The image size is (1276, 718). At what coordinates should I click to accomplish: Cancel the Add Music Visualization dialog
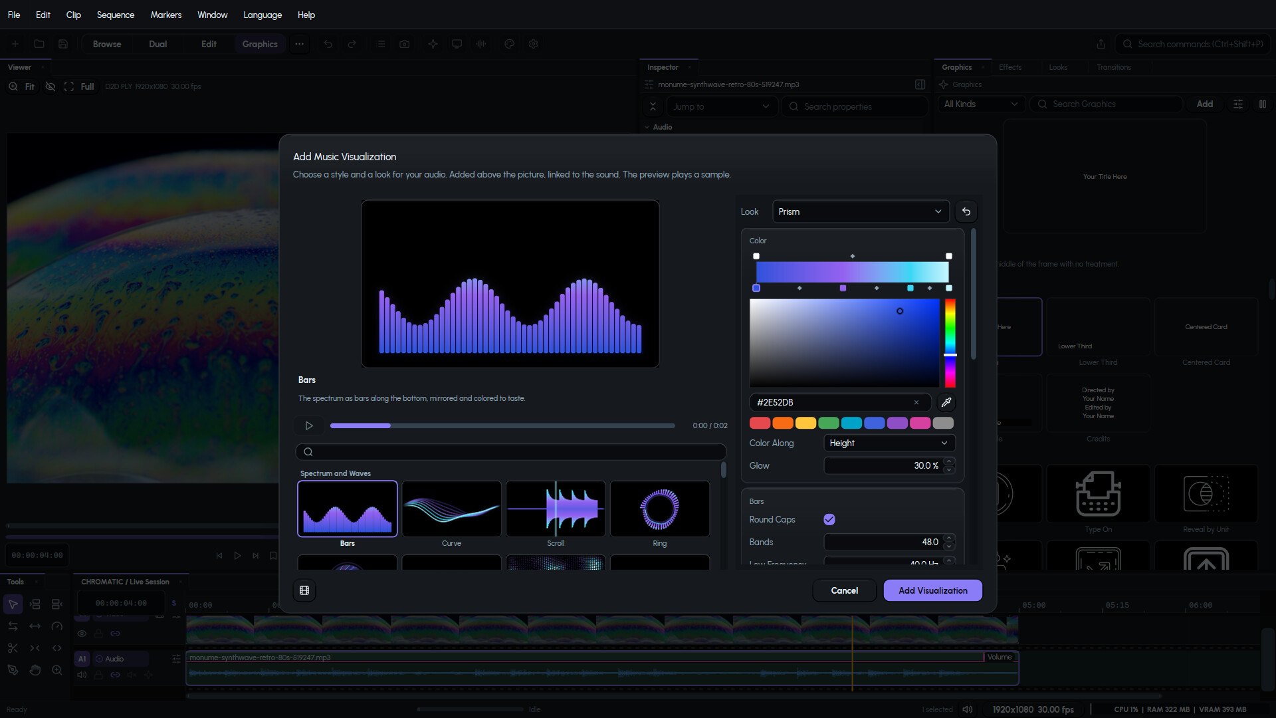click(x=845, y=590)
